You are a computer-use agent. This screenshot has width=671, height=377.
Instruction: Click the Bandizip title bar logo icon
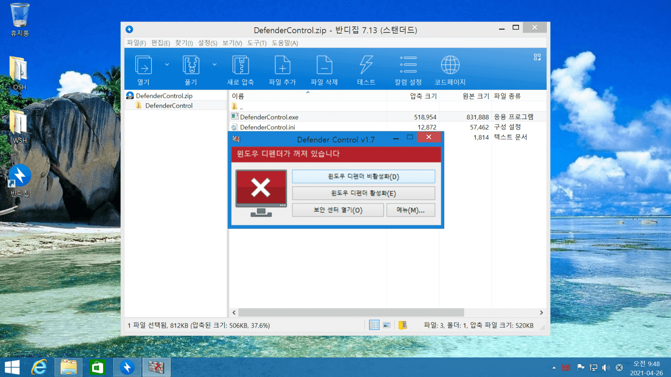(129, 29)
